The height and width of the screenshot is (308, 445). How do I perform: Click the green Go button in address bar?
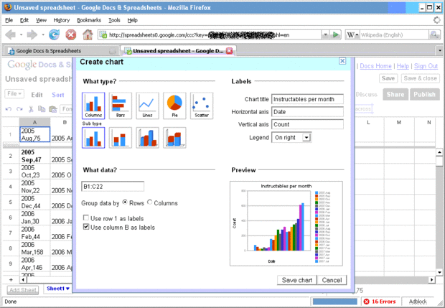pos(336,35)
